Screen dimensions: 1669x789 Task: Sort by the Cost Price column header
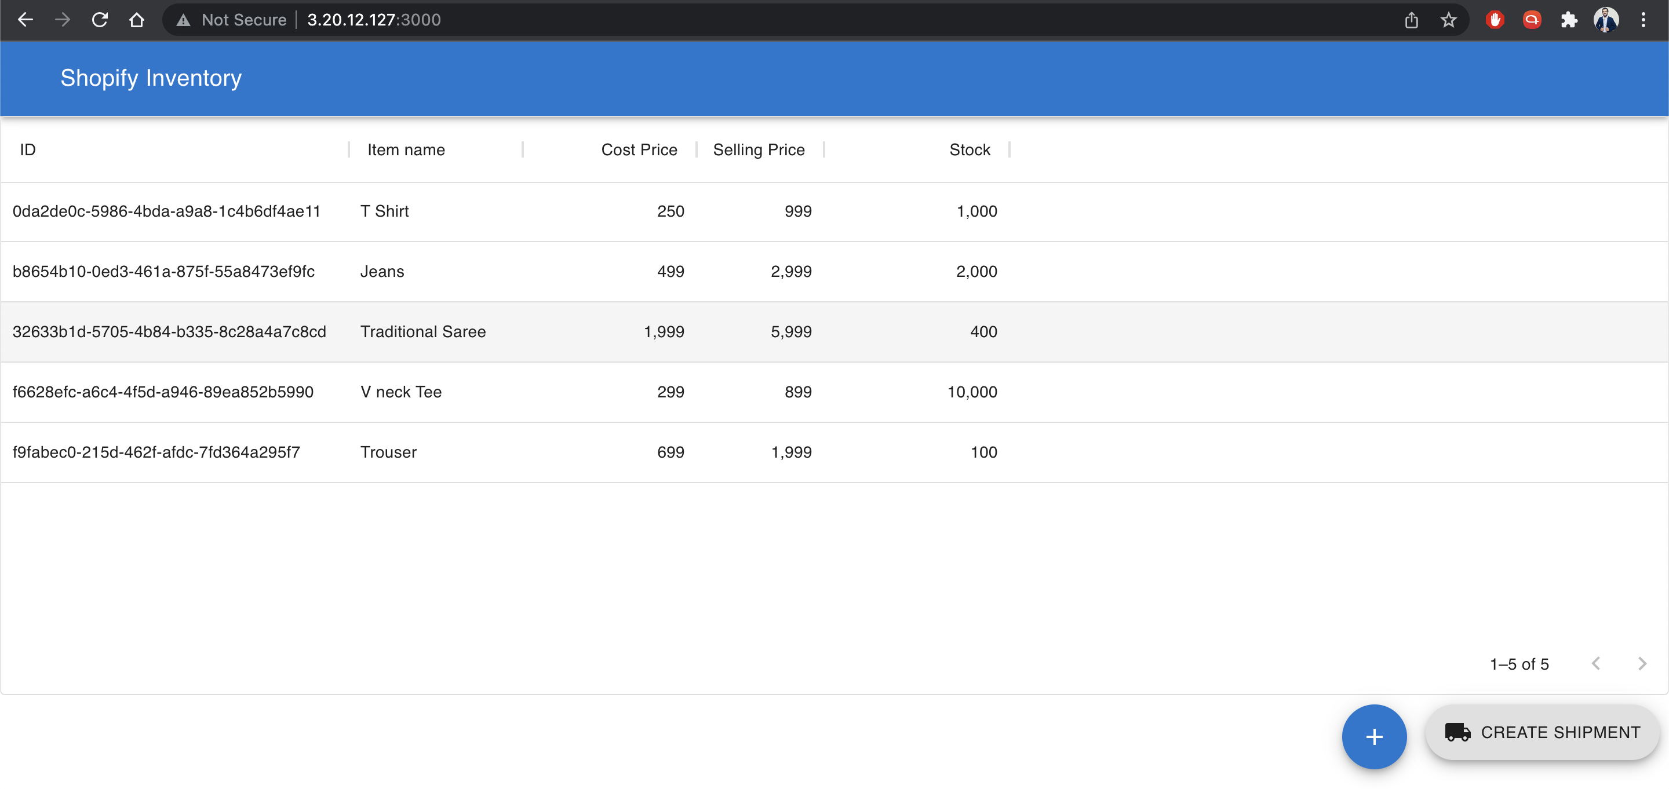point(639,149)
